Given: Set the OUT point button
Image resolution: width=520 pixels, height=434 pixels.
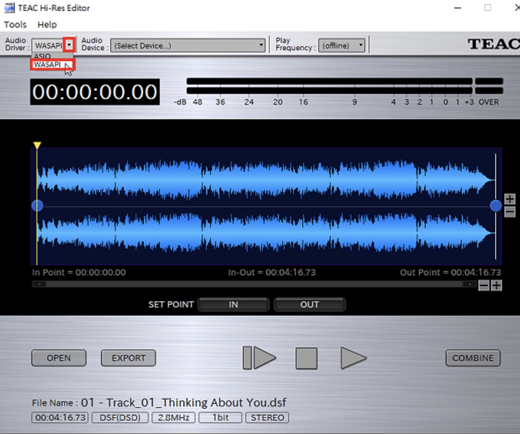Looking at the screenshot, I should tap(309, 304).
